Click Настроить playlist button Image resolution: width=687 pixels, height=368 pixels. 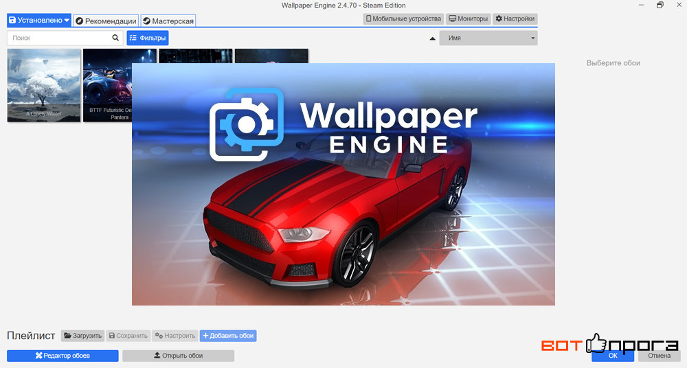click(x=175, y=336)
